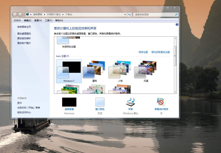Open the 屏幕保护程序 screen saver icon

pyautogui.click(x=161, y=102)
